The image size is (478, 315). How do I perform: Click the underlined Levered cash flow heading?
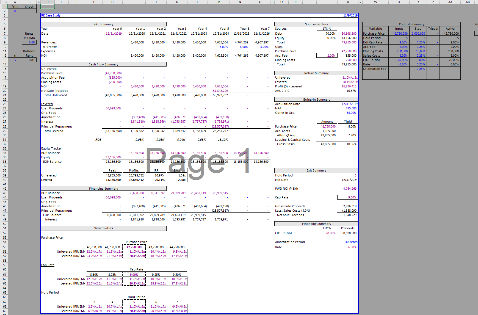click(47, 104)
